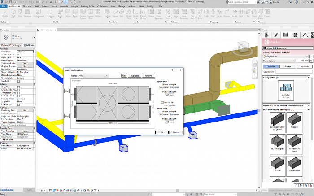The width and height of the screenshot is (314, 196).
Task: Open the Manage ribbon tab
Action: tap(122, 6)
